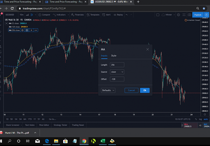Click the Cancel button
The height and width of the screenshot is (146, 210).
(131, 90)
